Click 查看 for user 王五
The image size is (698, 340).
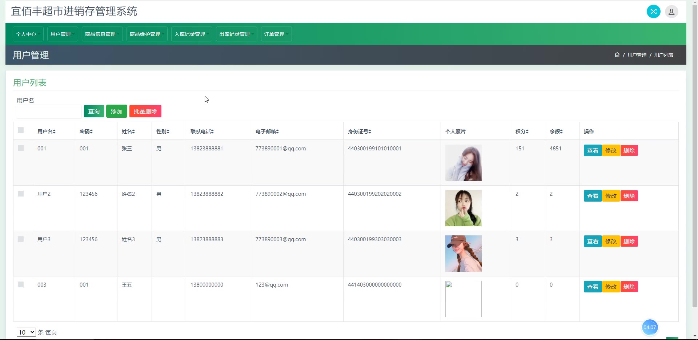click(x=593, y=287)
